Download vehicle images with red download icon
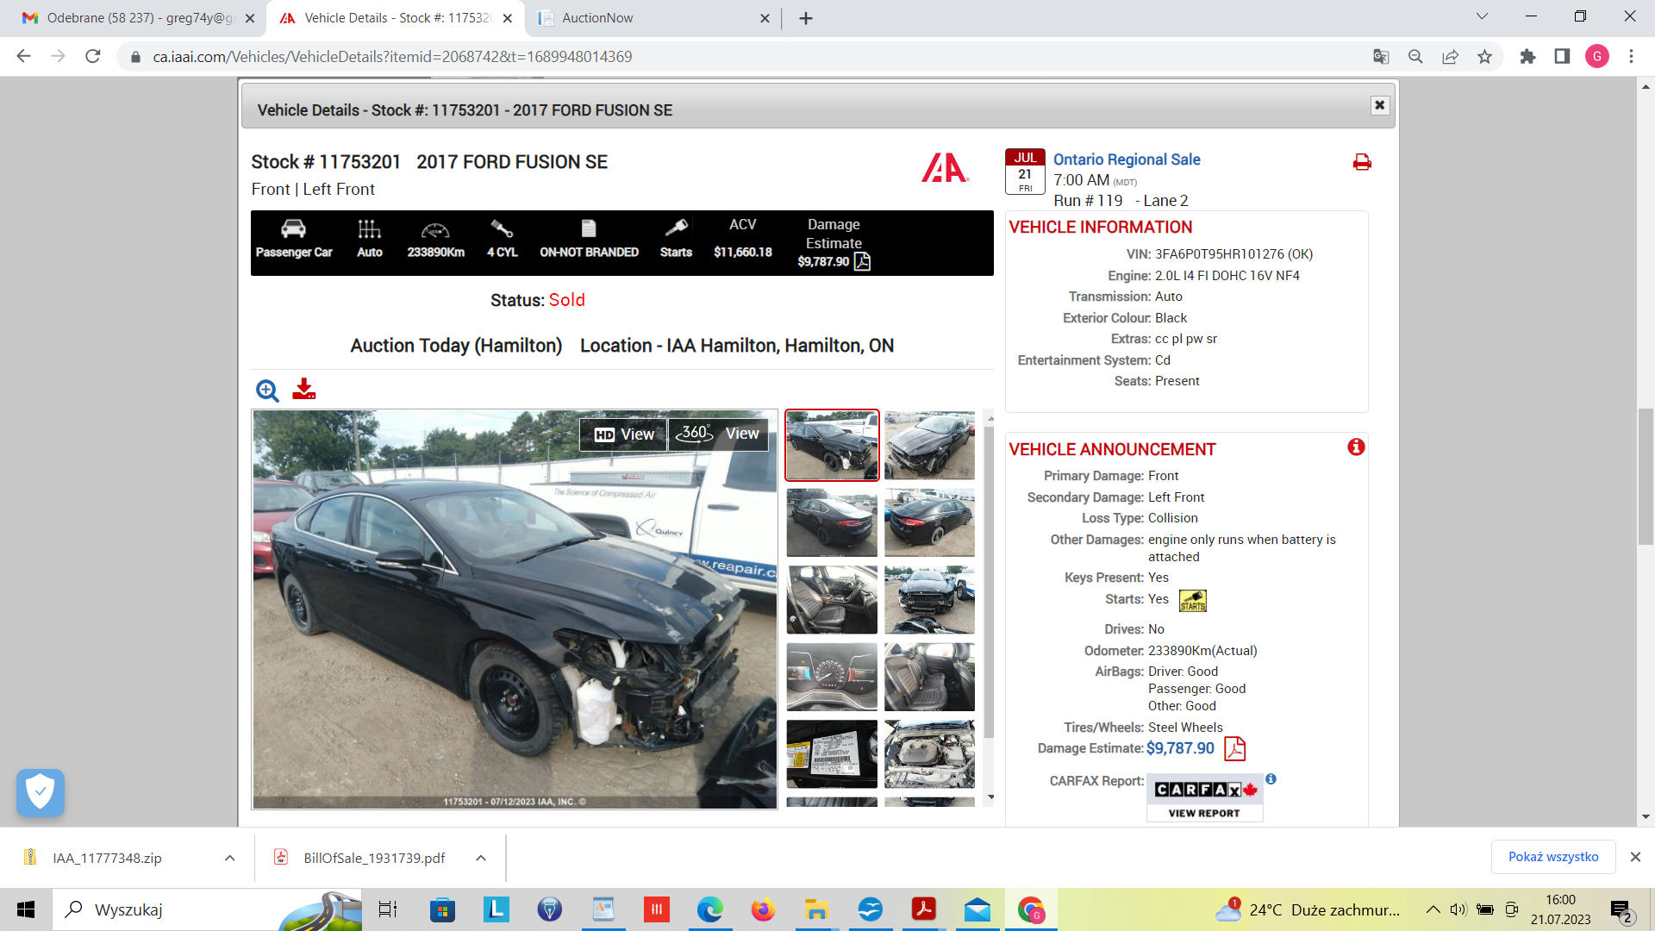 (303, 389)
